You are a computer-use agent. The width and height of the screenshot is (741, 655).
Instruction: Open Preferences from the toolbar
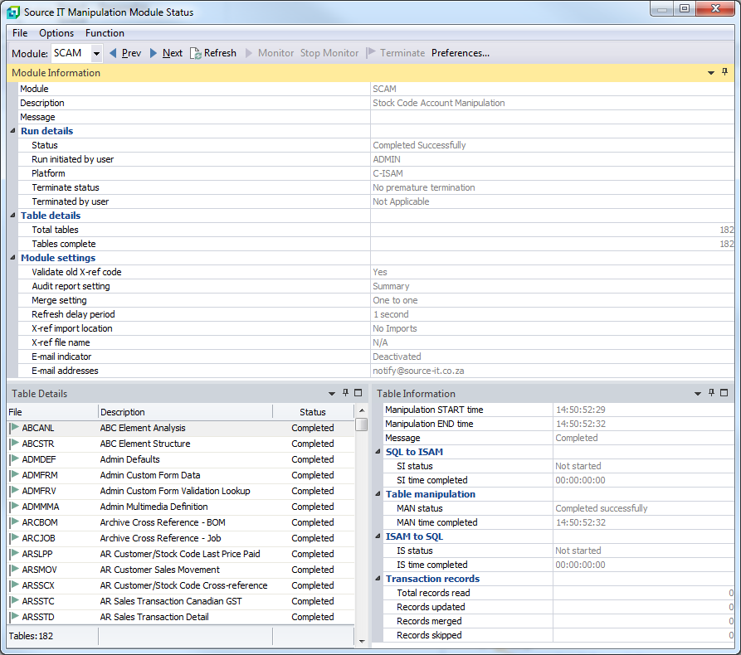[x=460, y=53]
